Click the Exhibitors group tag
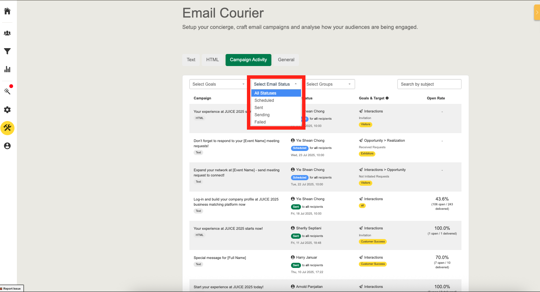The image size is (540, 292). pos(367,154)
